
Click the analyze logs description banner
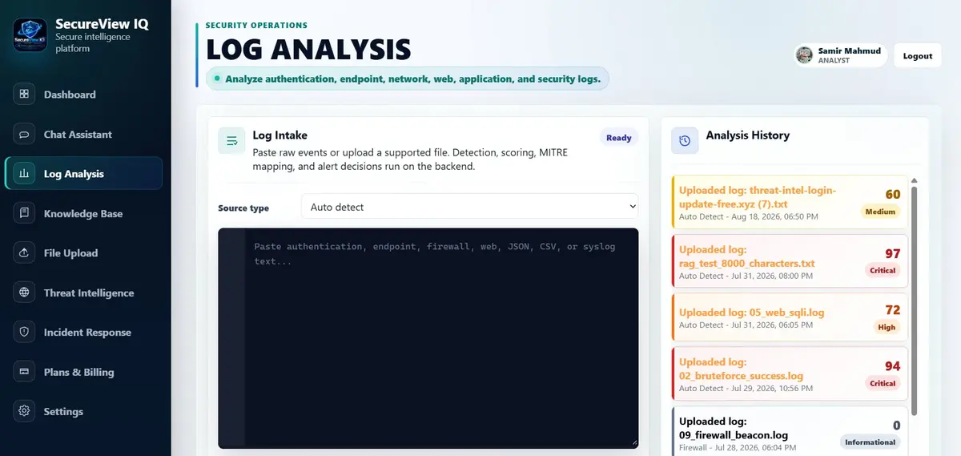[407, 79]
